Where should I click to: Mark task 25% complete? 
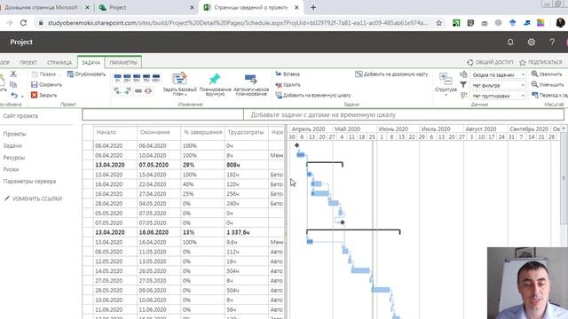[127, 78]
